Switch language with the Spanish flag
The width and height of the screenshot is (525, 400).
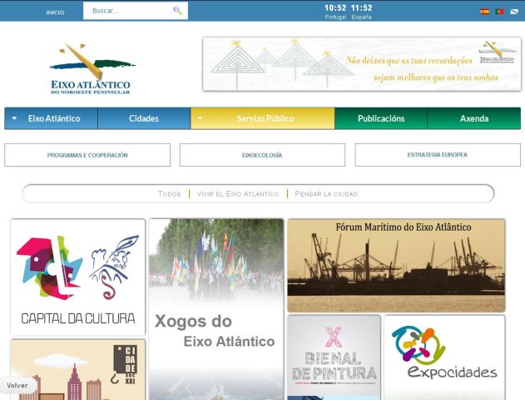(x=484, y=12)
